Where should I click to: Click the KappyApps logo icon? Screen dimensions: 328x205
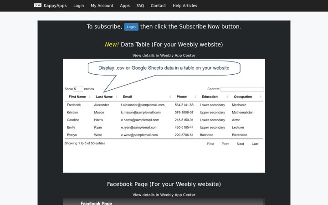pyautogui.click(x=38, y=5)
